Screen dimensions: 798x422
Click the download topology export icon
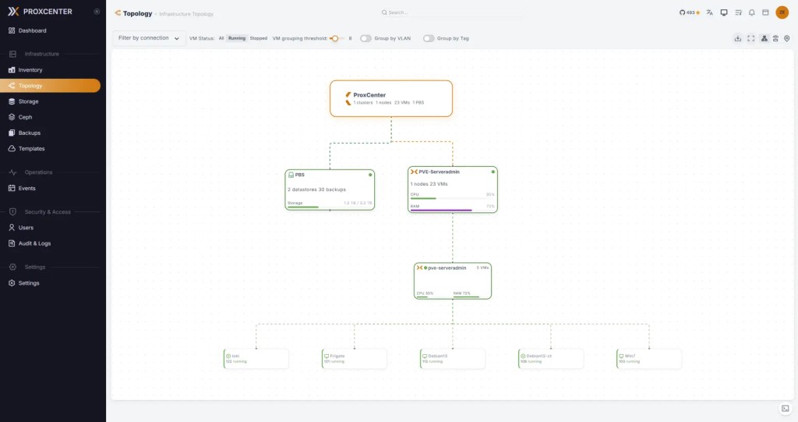737,38
